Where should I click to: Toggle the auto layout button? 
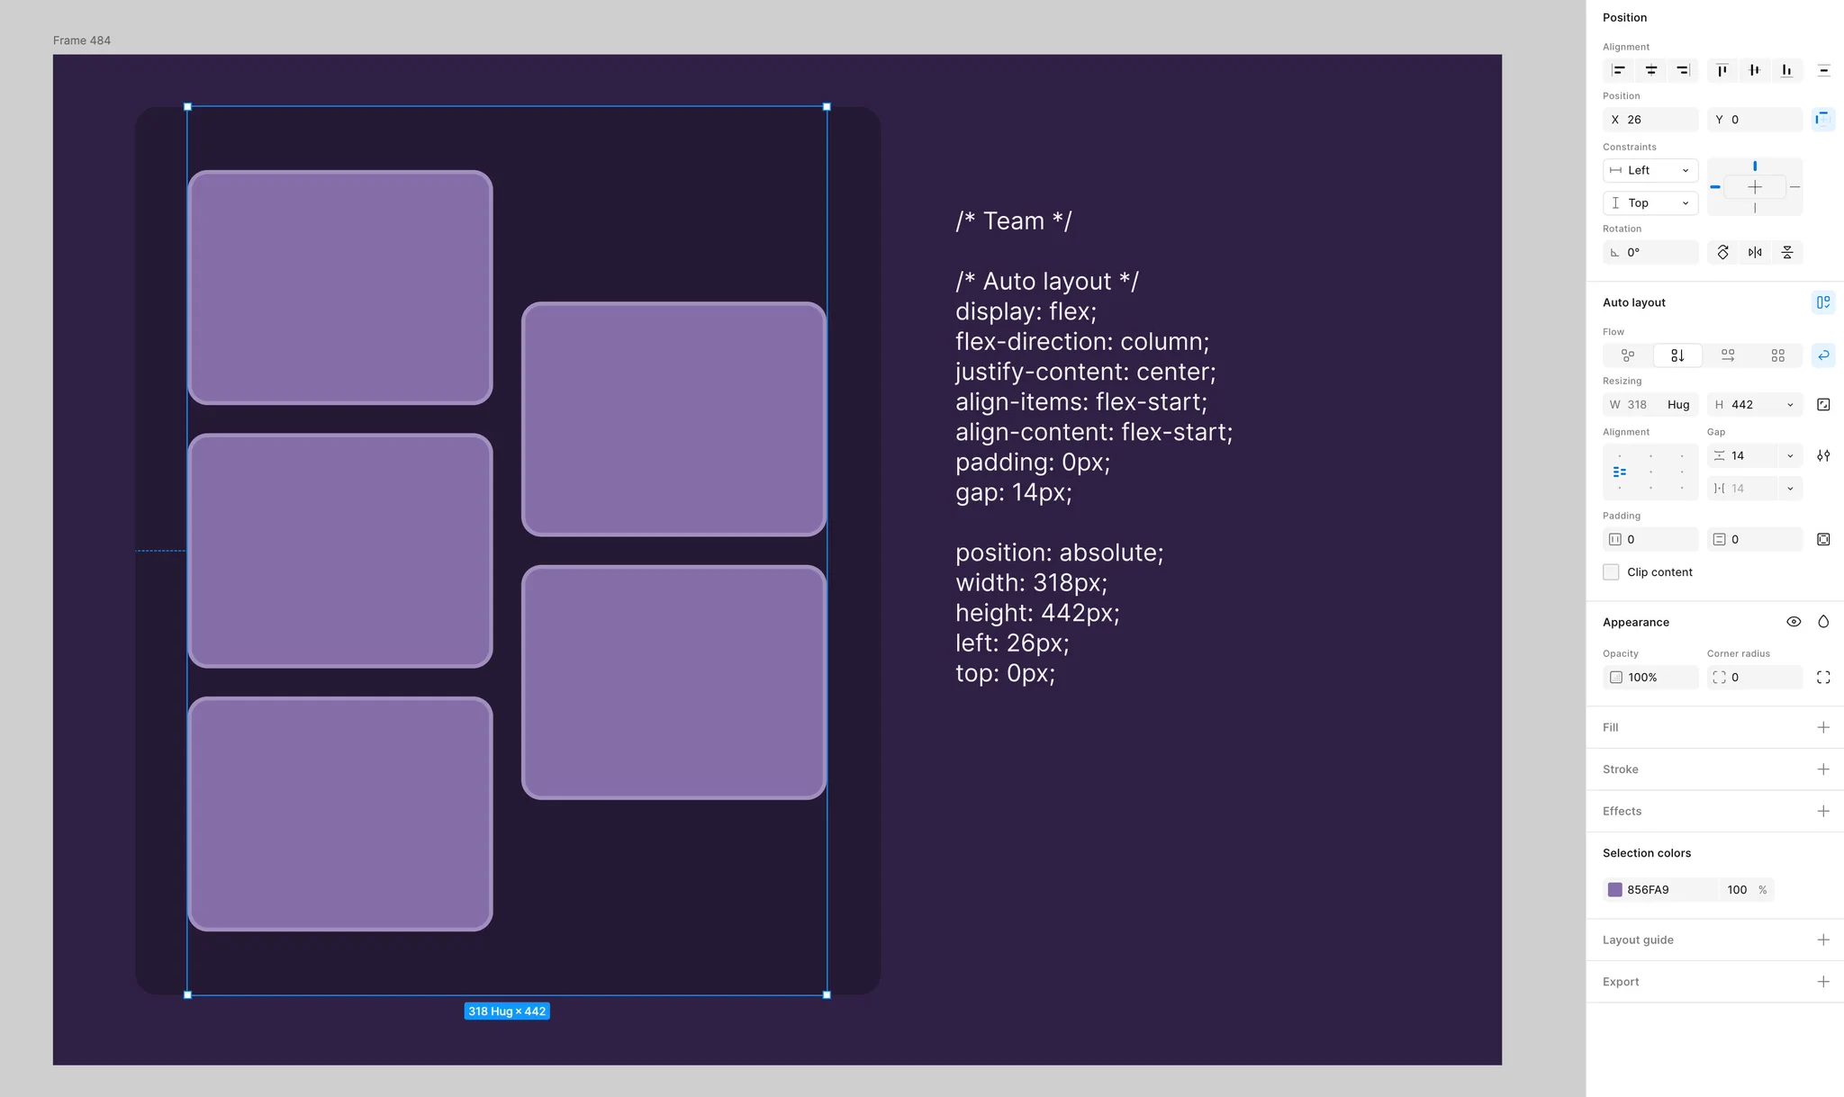pyautogui.click(x=1823, y=302)
